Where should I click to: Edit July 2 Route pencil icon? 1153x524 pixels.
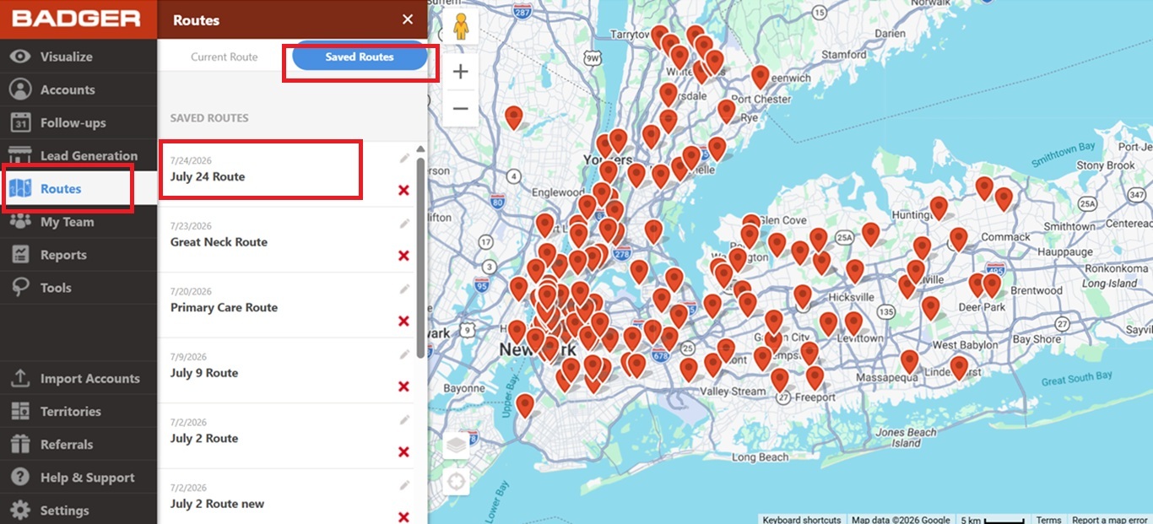tap(405, 419)
